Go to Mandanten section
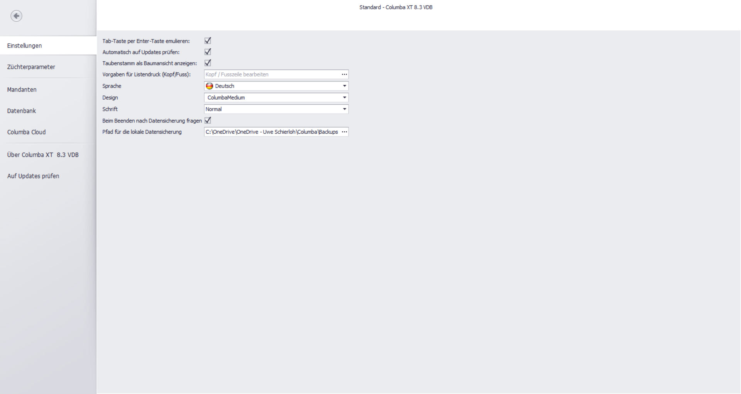 tap(22, 90)
